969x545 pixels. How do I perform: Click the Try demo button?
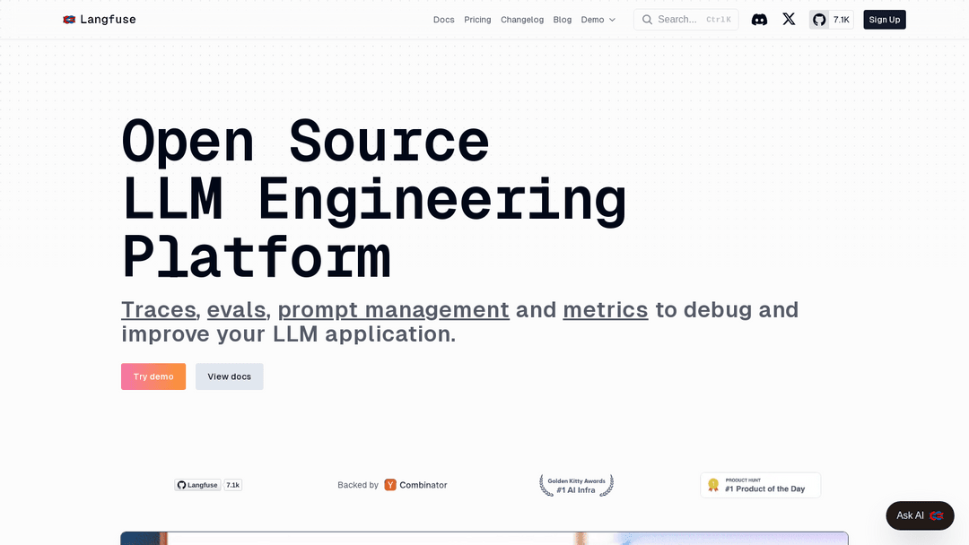pyautogui.click(x=153, y=376)
